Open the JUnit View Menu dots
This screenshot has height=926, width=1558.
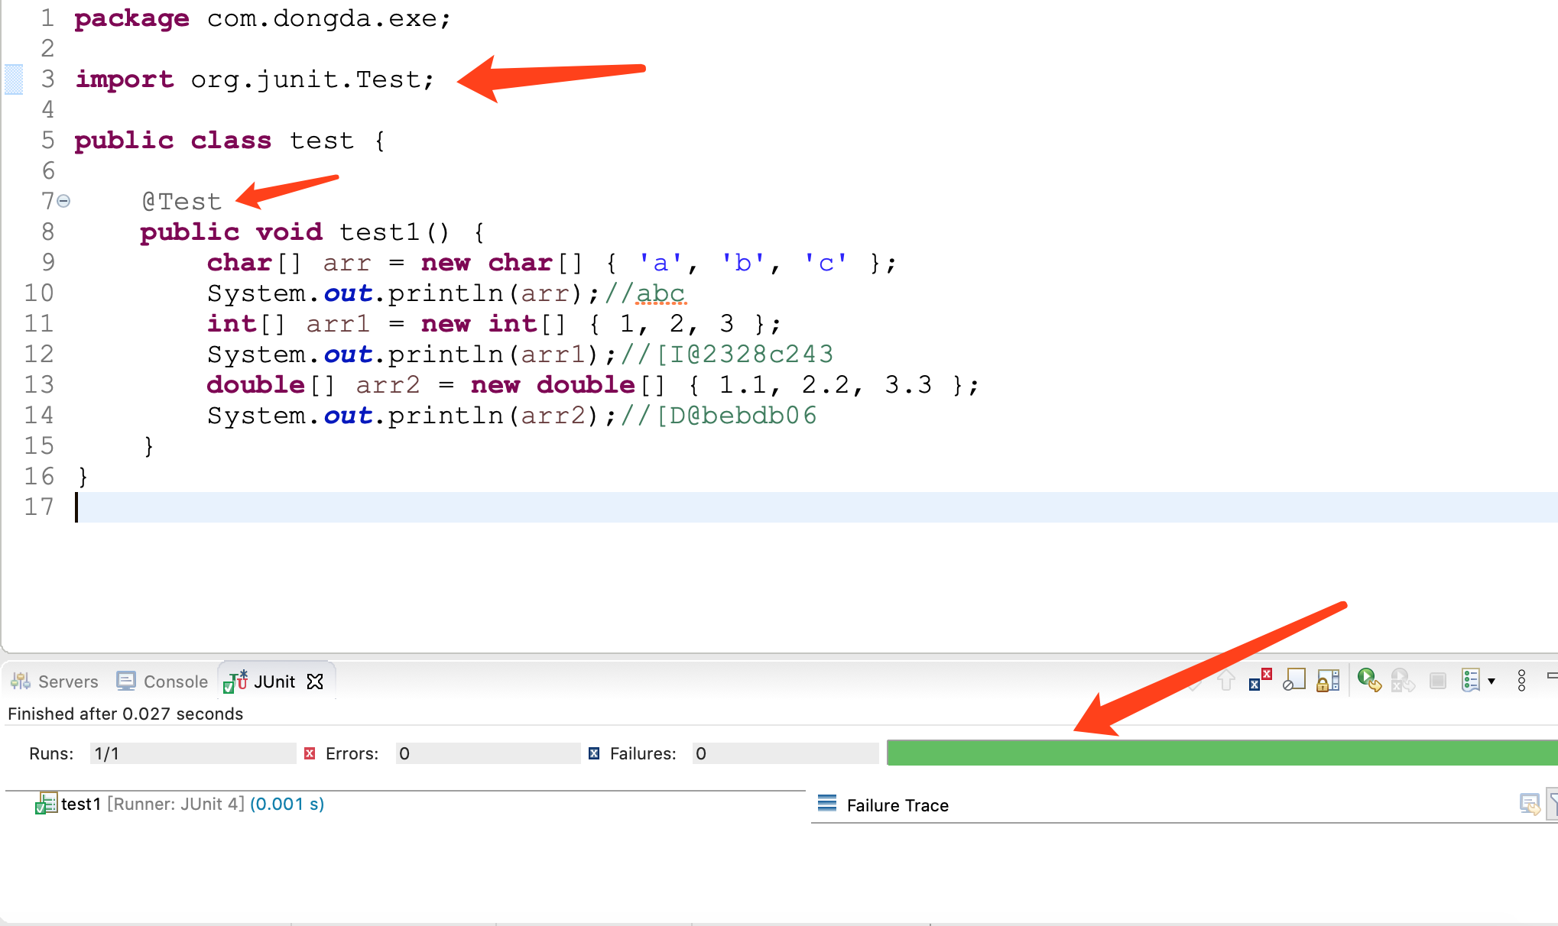[1521, 680]
